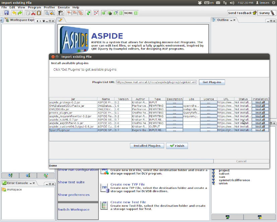
Task: Open the Help menu
Action: (76, 7)
